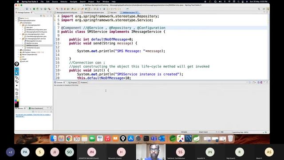Open the File menu

point(42,2)
